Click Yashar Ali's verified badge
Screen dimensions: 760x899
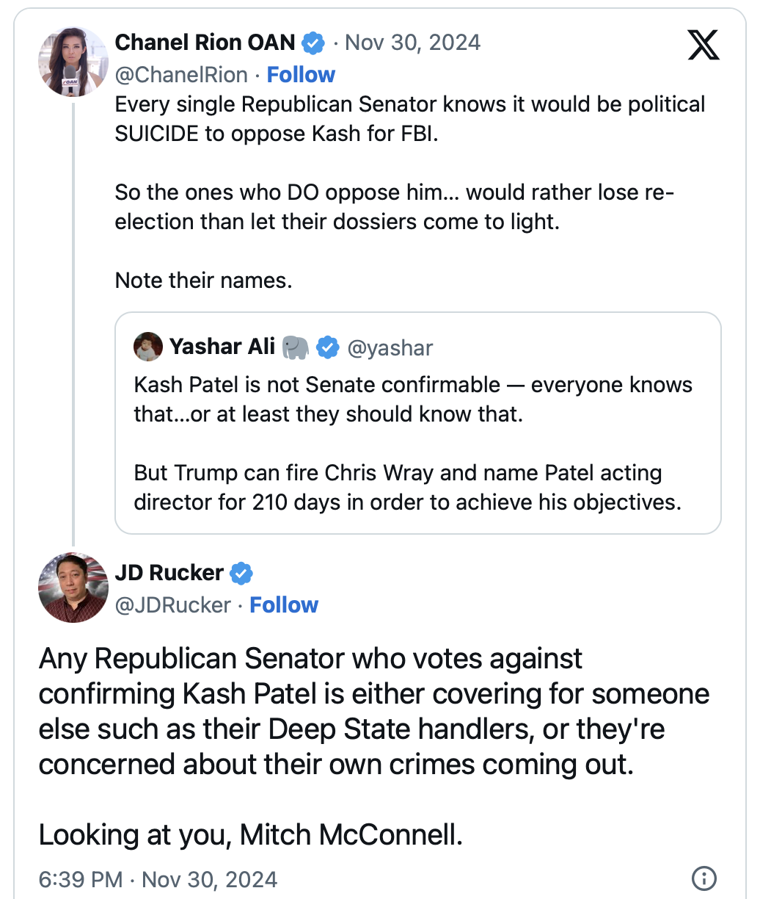[327, 347]
